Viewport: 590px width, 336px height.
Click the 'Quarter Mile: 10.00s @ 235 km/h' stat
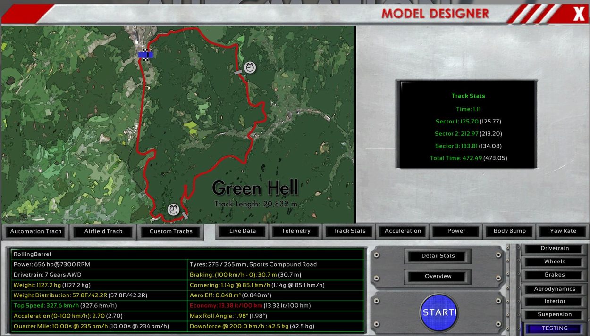click(x=60, y=326)
